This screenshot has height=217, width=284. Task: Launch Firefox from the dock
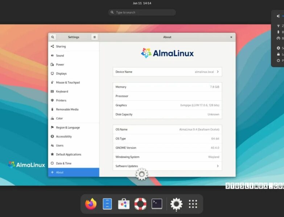[91, 204]
